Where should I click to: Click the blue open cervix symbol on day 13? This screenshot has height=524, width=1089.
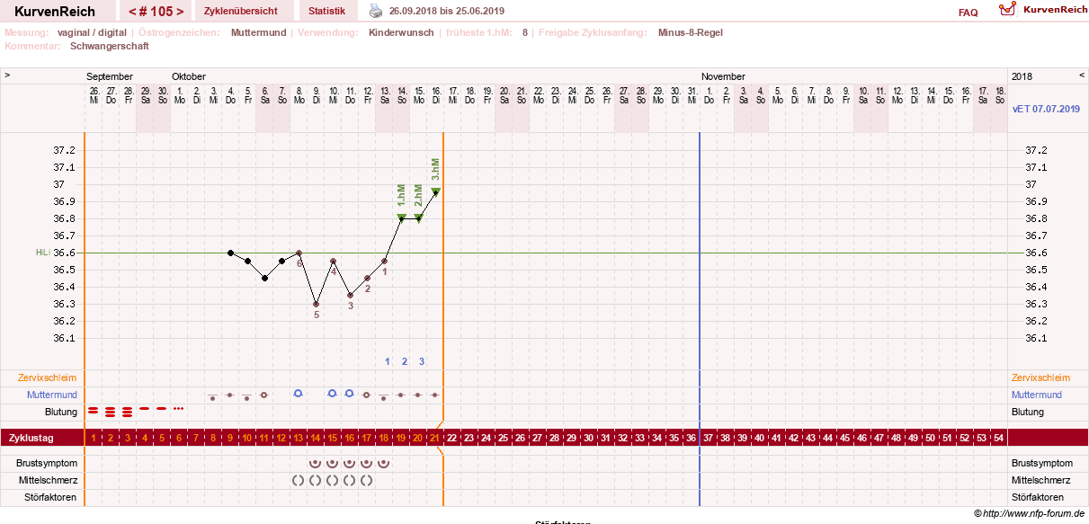pyautogui.click(x=298, y=394)
